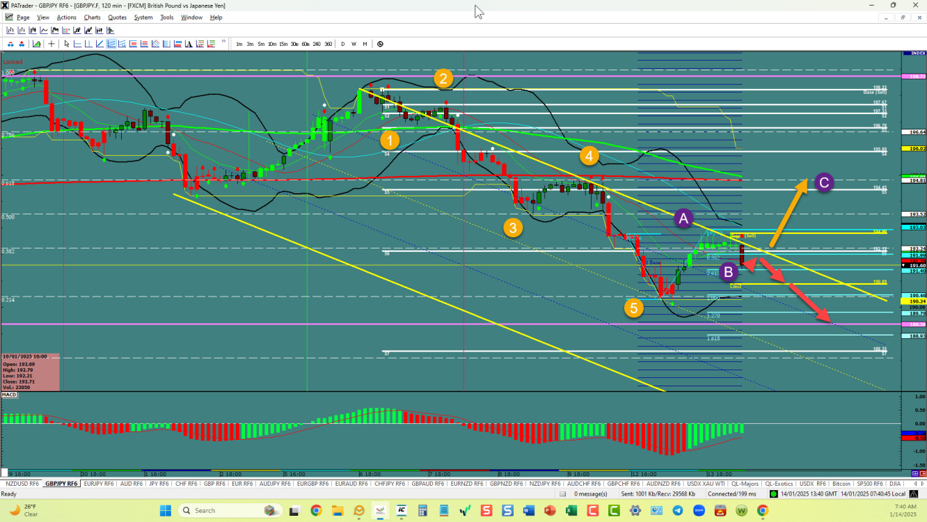Screen dimensions: 927x522
Task: Click the green-red indicator chart icon
Action: point(36,44)
